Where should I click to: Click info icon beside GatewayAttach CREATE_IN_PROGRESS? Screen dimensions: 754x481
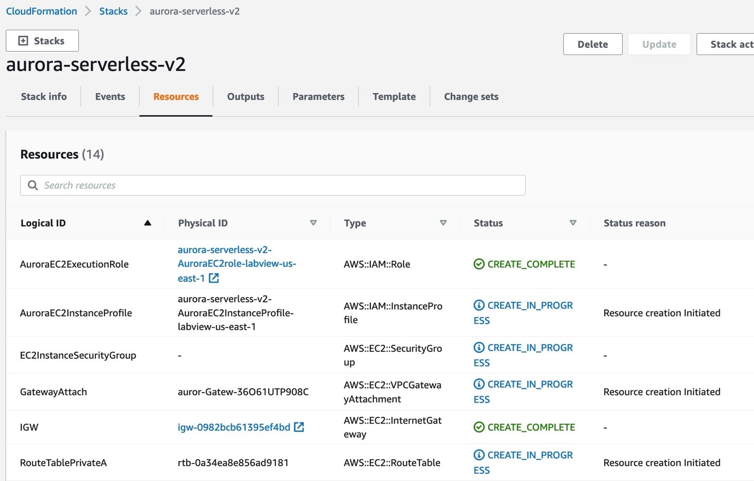479,384
